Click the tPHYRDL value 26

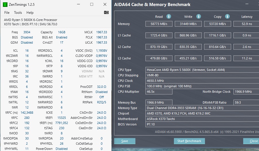click(62, 144)
